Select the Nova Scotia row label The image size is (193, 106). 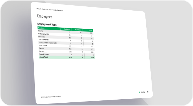pyautogui.click(x=43, y=45)
